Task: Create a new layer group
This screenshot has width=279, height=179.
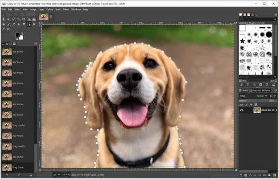Action: [246, 175]
